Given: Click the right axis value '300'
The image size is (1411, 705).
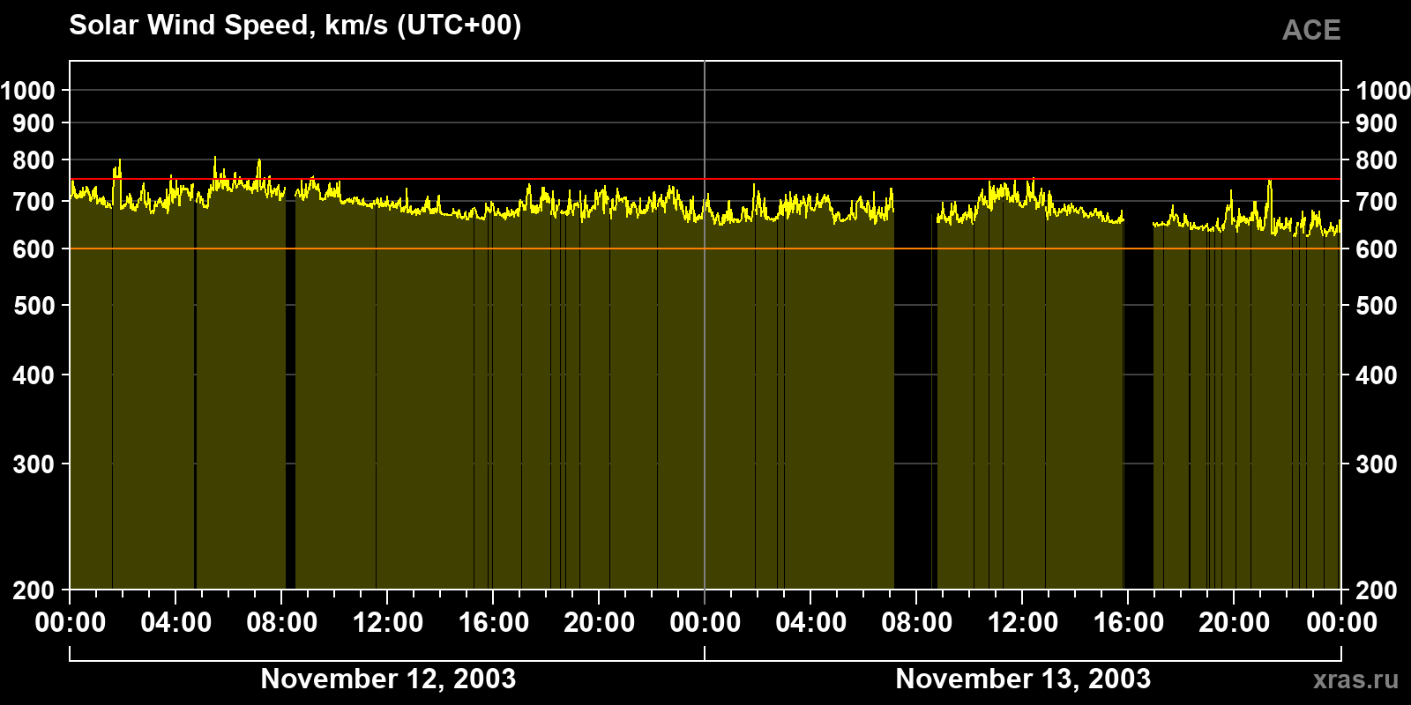Looking at the screenshot, I should click(1377, 464).
